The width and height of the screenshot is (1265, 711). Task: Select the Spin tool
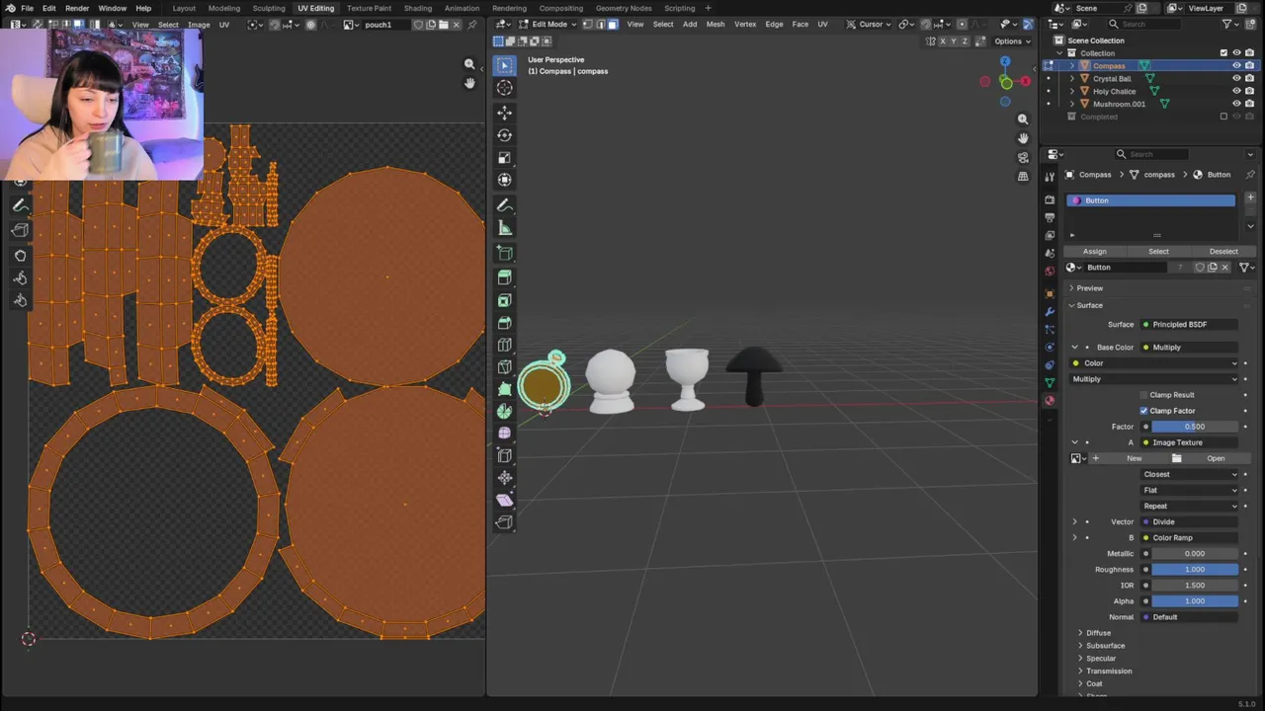point(504,411)
